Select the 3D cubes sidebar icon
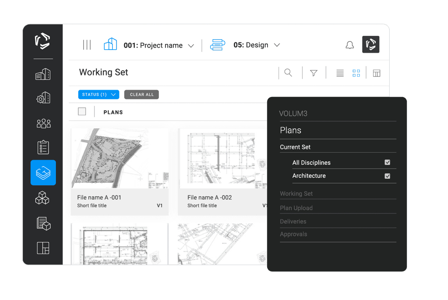The image size is (448, 300). point(42,198)
